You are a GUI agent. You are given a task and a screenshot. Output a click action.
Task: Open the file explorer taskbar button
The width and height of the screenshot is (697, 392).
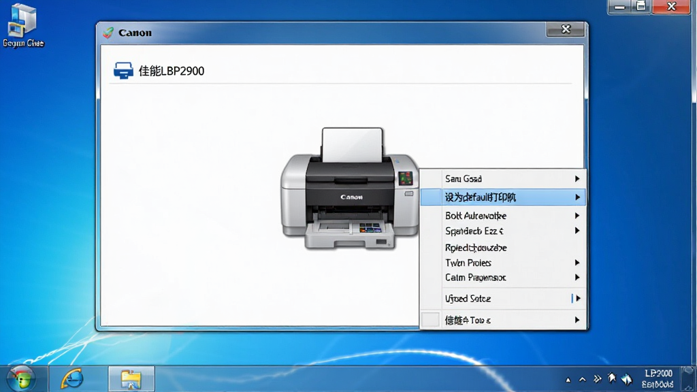click(131, 379)
